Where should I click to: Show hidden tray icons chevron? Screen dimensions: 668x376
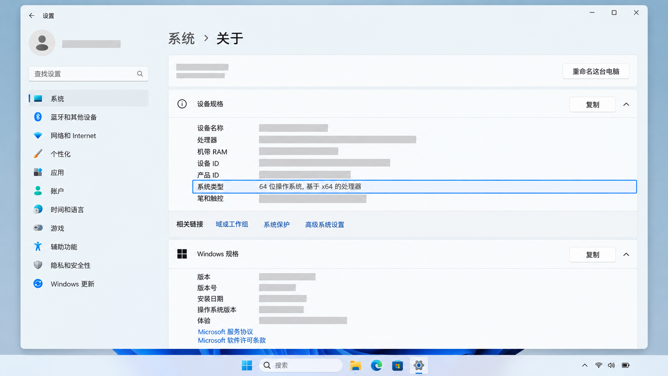(585, 365)
